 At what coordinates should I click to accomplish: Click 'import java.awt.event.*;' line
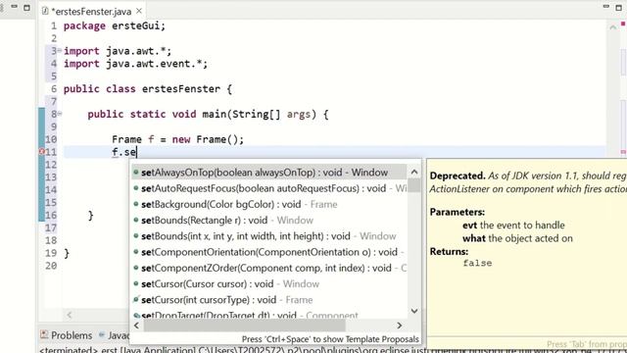point(135,64)
